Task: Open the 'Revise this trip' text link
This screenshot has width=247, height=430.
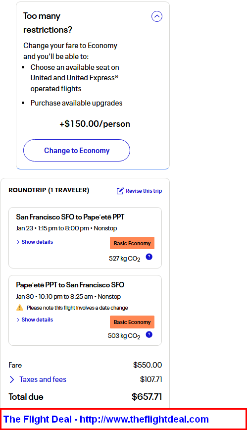Action: pos(144,191)
